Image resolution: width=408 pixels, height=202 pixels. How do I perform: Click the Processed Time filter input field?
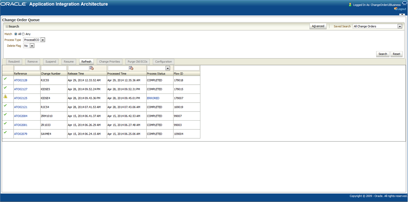[118, 68]
